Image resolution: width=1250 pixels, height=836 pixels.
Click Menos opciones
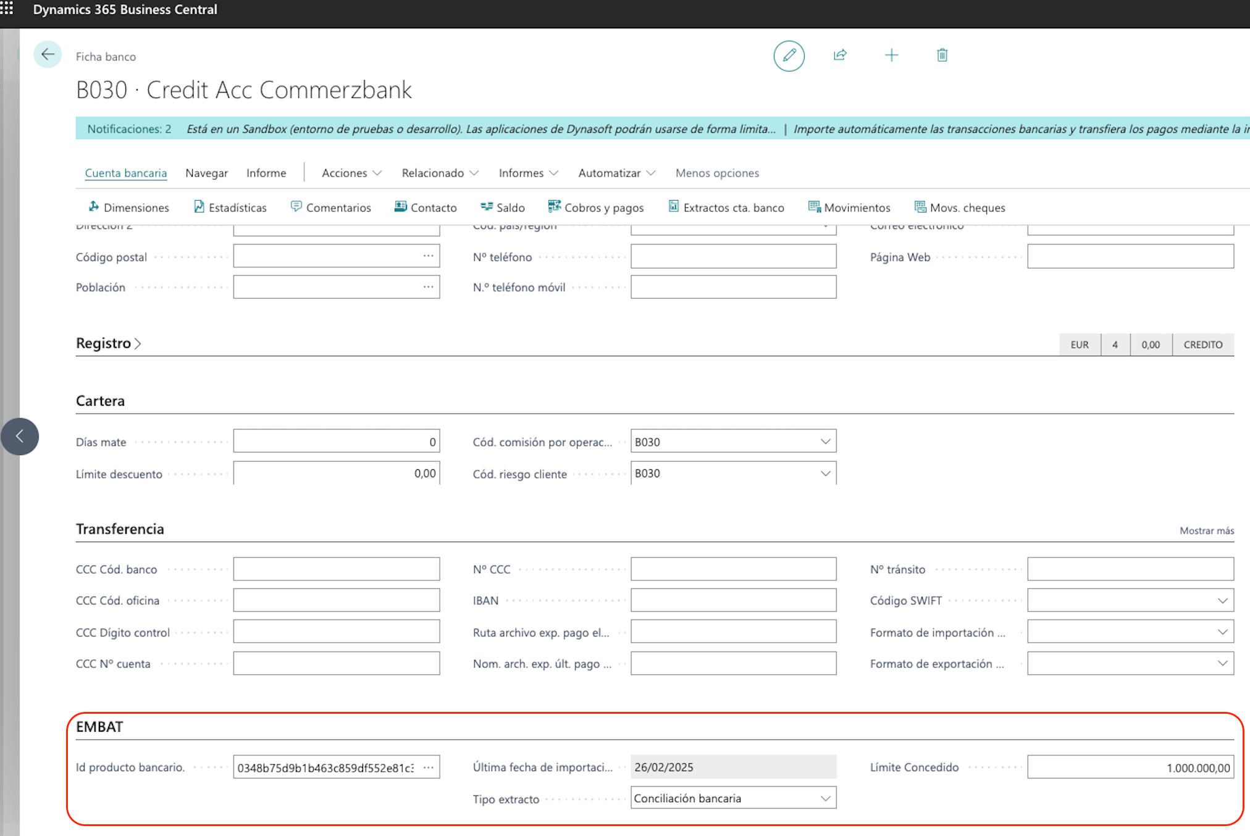717,173
